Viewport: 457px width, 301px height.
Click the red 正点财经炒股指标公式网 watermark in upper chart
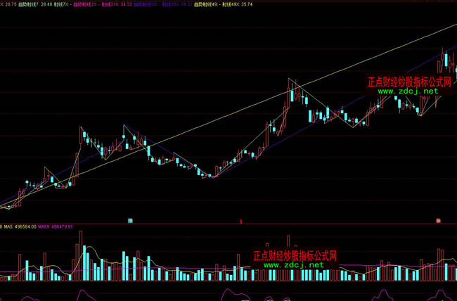(410, 82)
